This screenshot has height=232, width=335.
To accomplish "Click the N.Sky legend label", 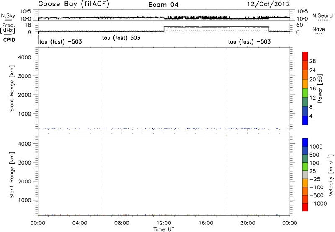I will point(8,15).
